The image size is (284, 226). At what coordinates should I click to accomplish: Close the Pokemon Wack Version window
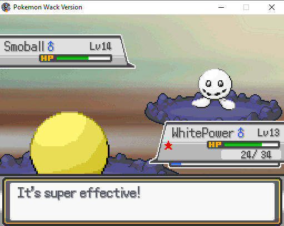(x=272, y=7)
